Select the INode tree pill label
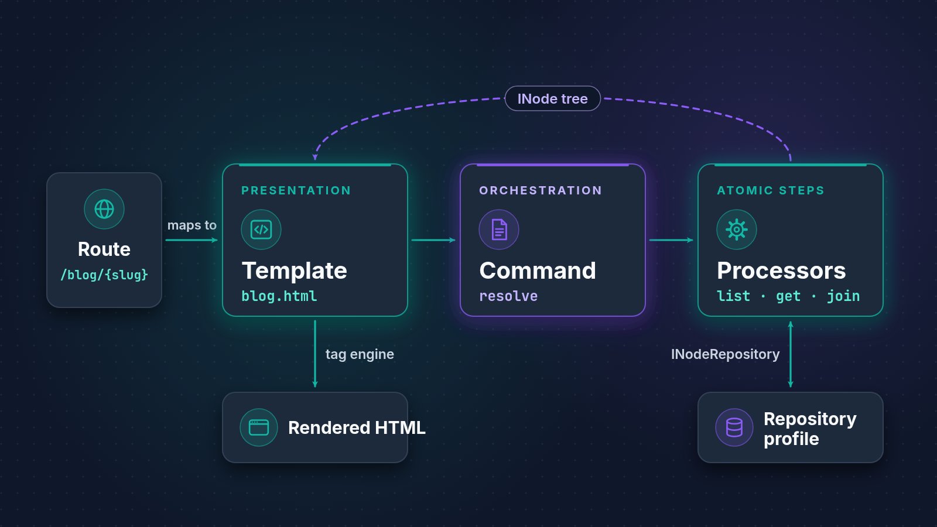Viewport: 937px width, 527px height. point(552,98)
